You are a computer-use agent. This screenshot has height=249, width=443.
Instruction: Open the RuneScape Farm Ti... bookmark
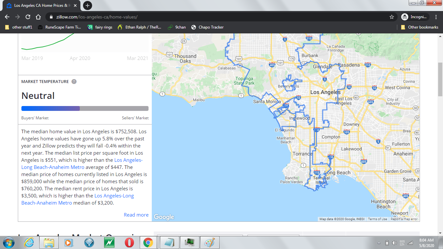59,27
